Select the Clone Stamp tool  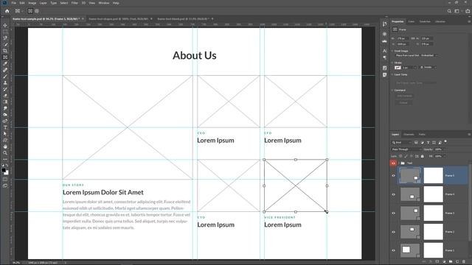tap(5, 82)
